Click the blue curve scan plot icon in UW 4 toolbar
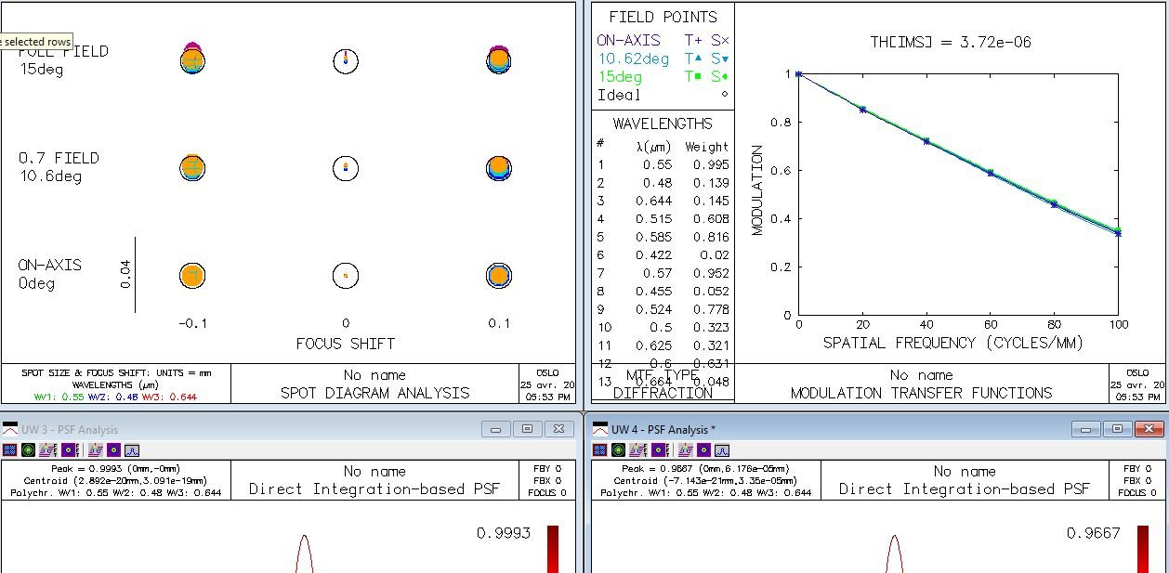Screen dimensions: 1169x573 [722, 450]
